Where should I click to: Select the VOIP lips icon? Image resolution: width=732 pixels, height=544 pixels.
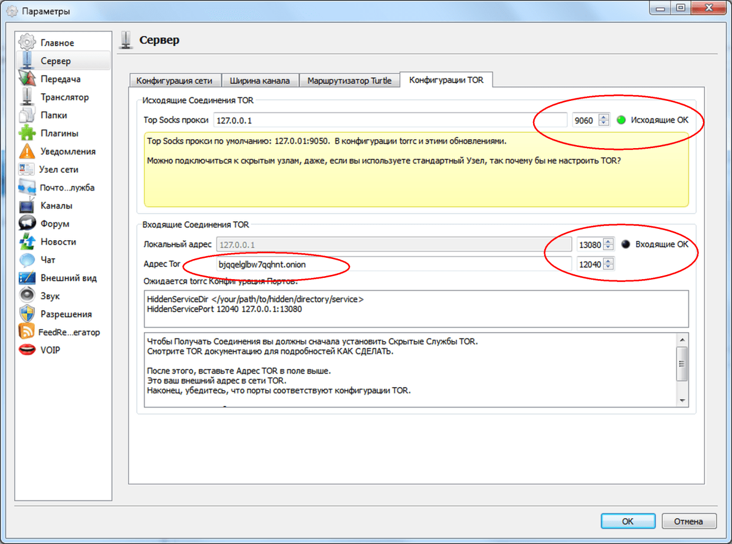click(27, 350)
